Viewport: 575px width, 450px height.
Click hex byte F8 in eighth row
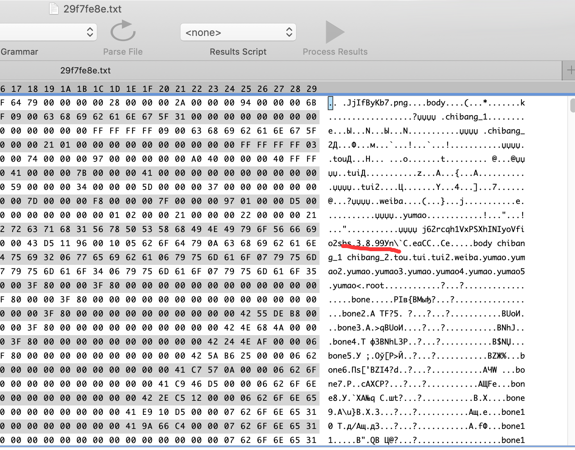click(98, 201)
